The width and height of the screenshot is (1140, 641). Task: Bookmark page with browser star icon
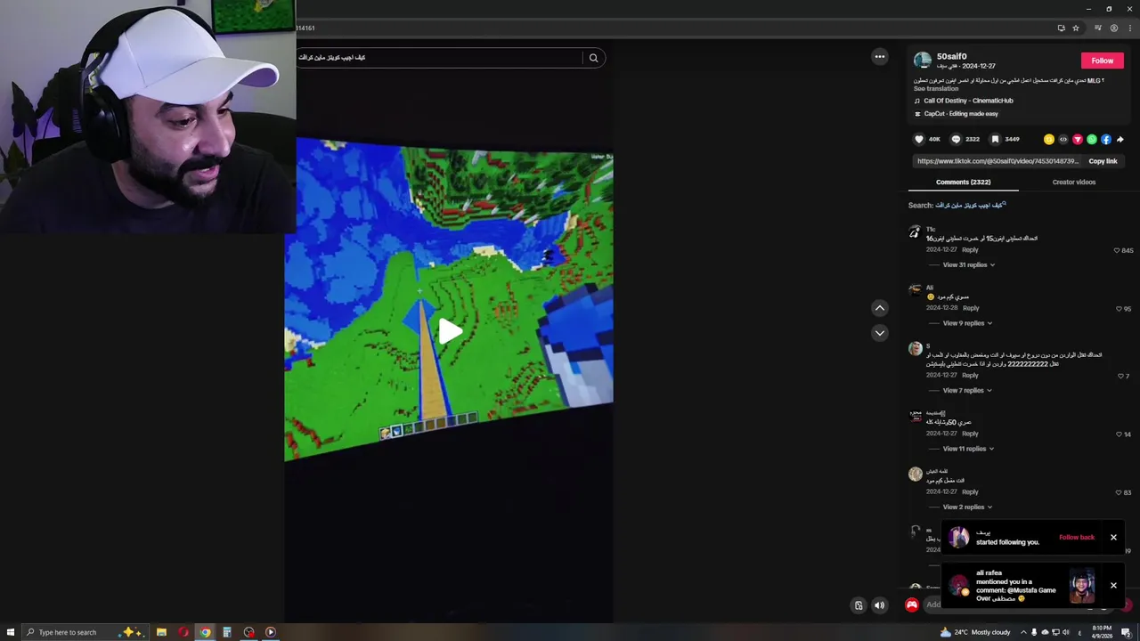[x=1076, y=28]
